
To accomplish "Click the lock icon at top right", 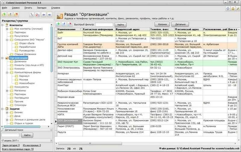I will [233, 9].
